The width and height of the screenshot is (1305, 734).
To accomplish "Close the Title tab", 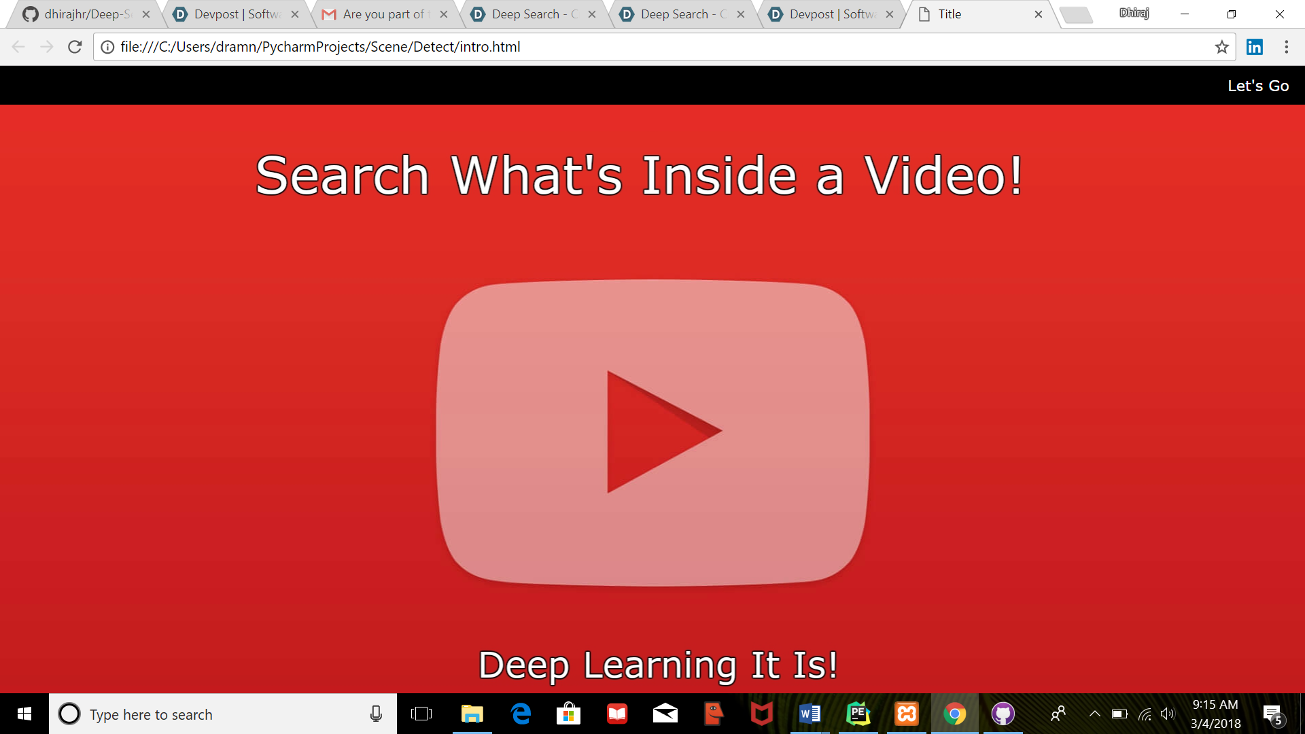I will pyautogui.click(x=1038, y=14).
